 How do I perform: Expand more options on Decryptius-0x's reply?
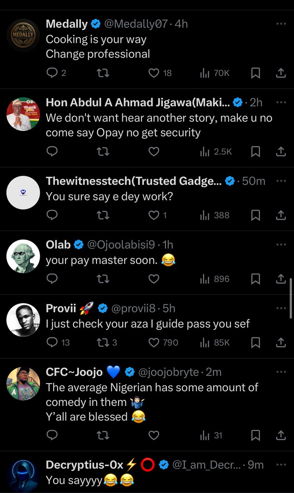[281, 465]
